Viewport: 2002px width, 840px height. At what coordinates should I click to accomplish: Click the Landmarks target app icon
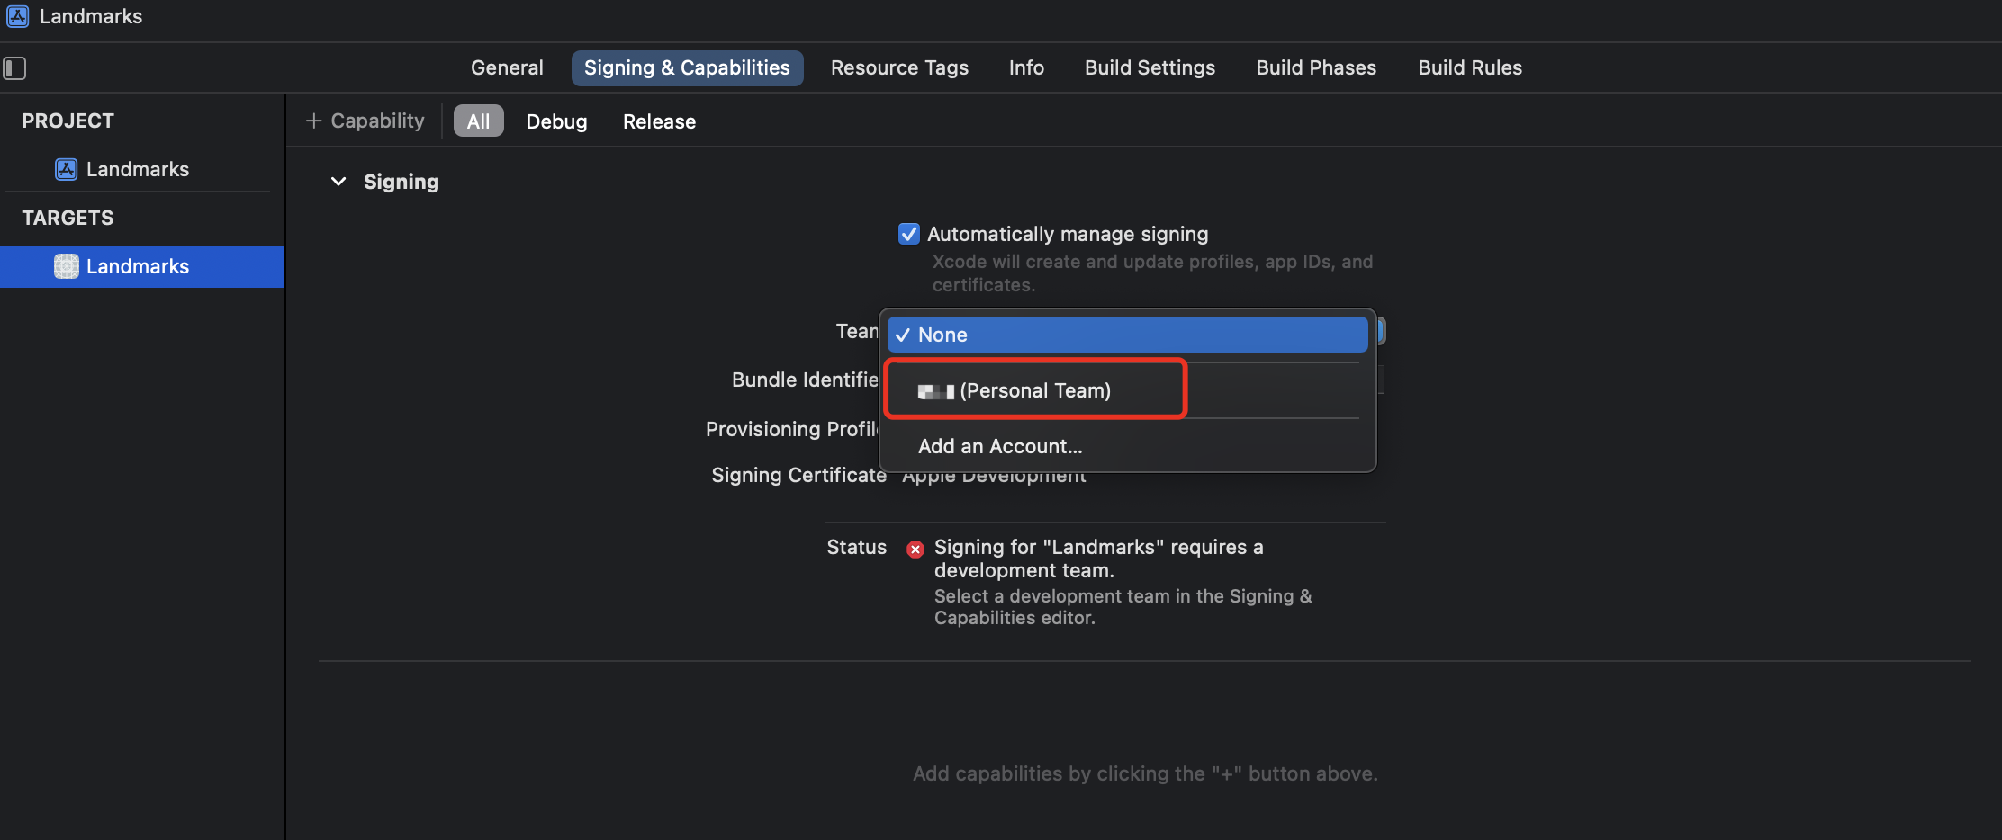pyautogui.click(x=67, y=266)
